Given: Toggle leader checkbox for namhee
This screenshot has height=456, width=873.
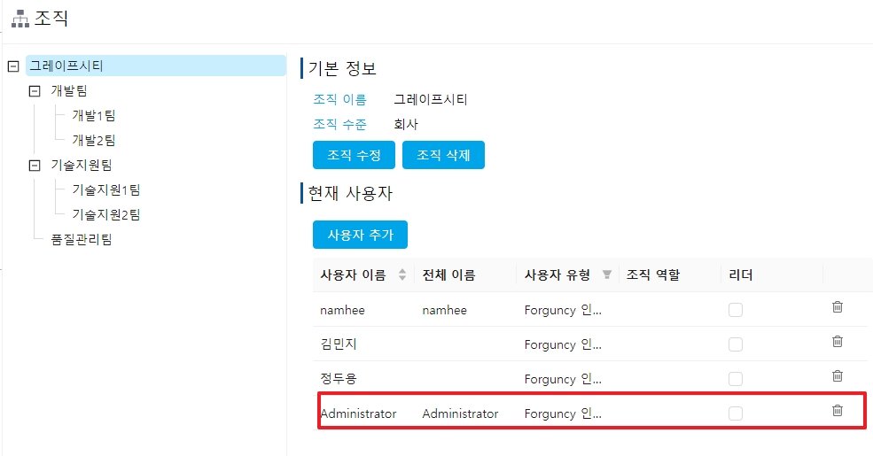Looking at the screenshot, I should (x=736, y=310).
